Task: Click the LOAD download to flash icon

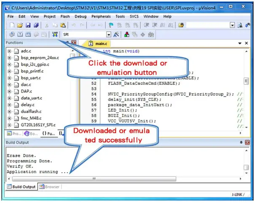Action: click(x=55, y=35)
